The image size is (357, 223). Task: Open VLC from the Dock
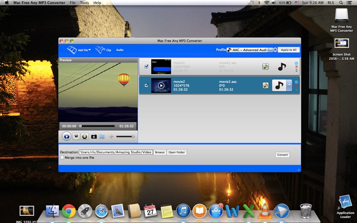point(265,211)
